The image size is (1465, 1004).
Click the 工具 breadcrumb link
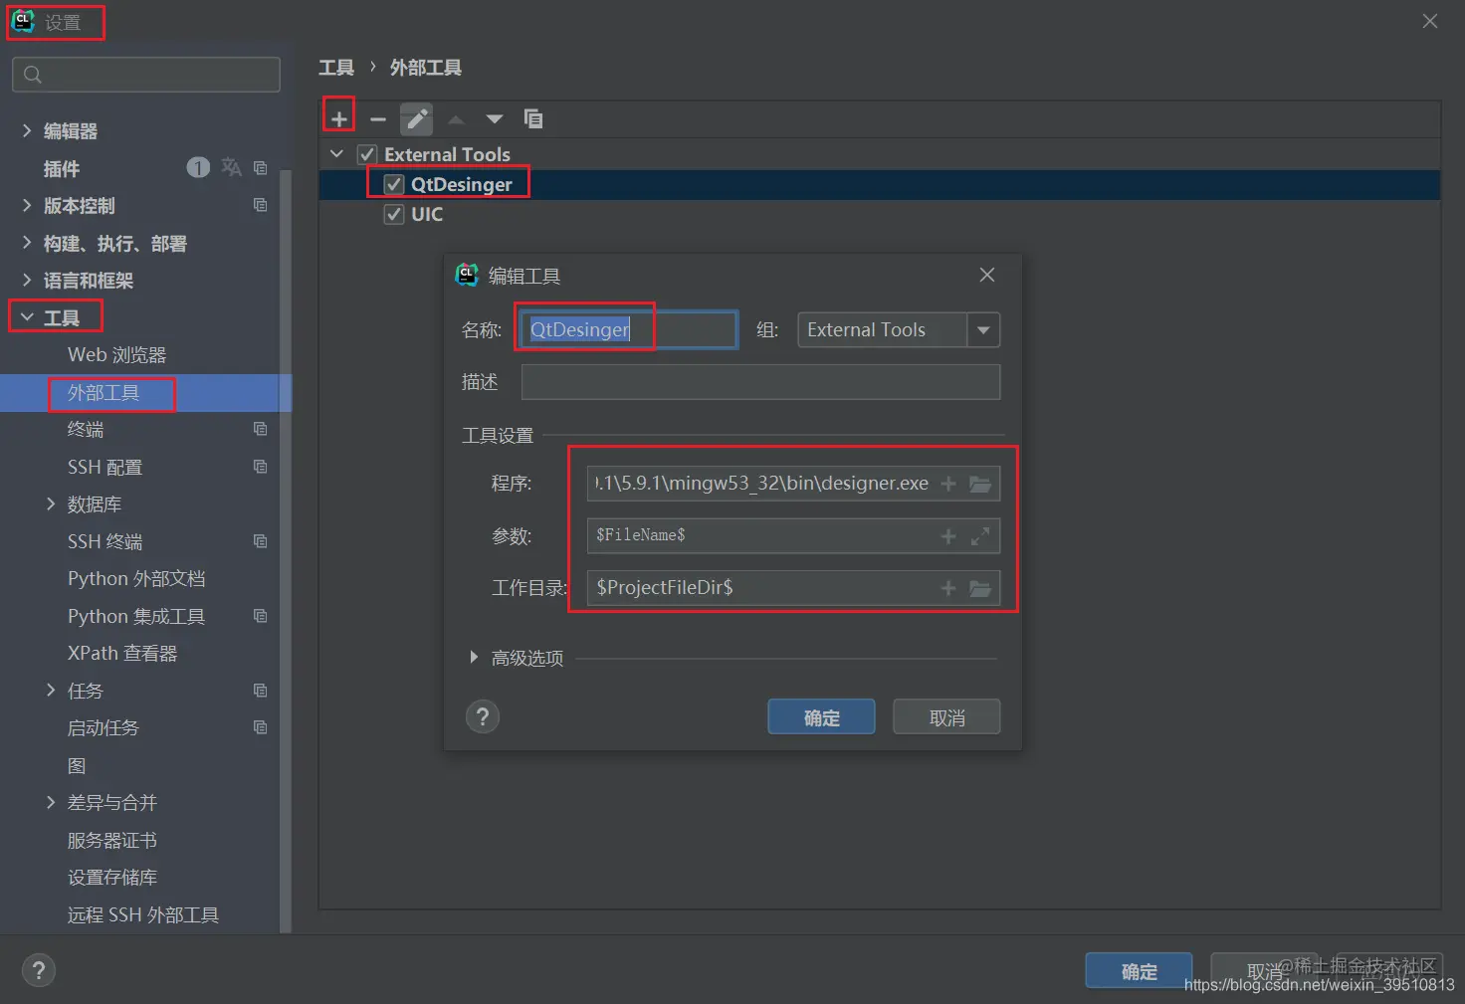(336, 68)
